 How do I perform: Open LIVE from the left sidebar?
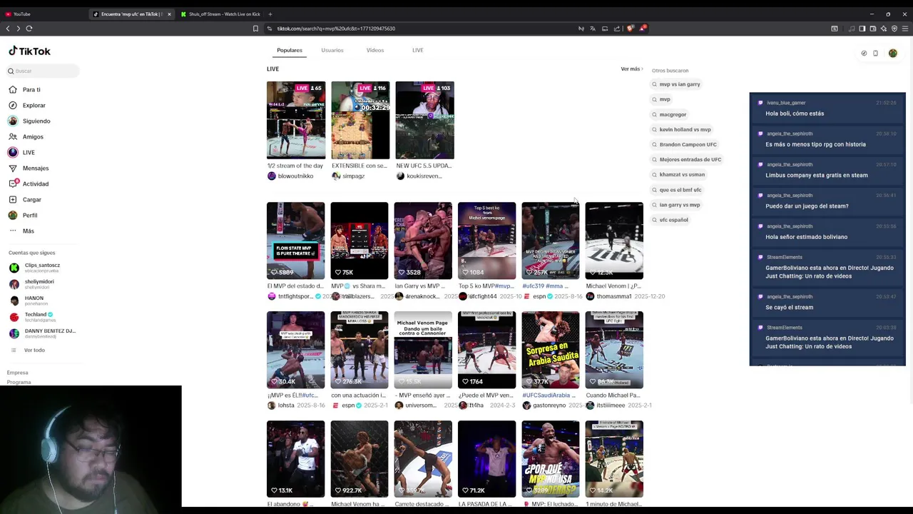click(x=21, y=153)
